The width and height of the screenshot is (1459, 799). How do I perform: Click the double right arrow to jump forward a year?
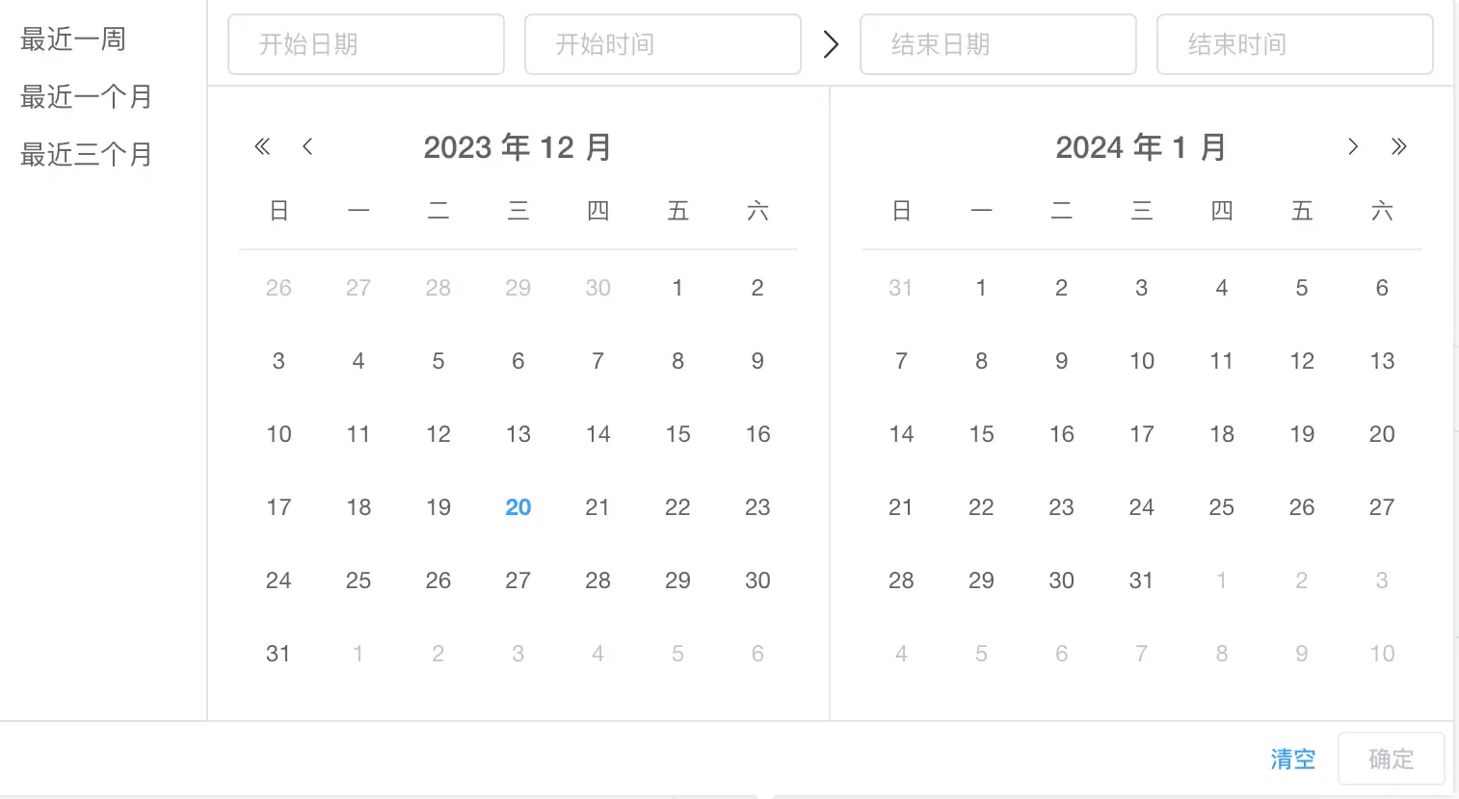(x=1399, y=146)
